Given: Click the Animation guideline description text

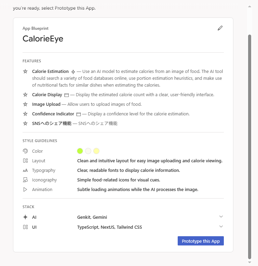Looking at the screenshot, I should point(138,190).
